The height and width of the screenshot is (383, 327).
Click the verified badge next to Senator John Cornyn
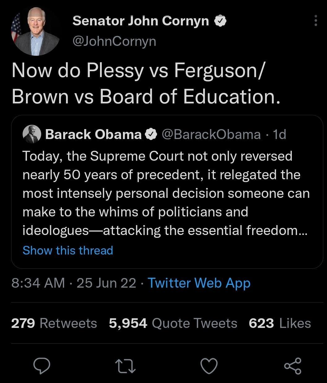(221, 20)
